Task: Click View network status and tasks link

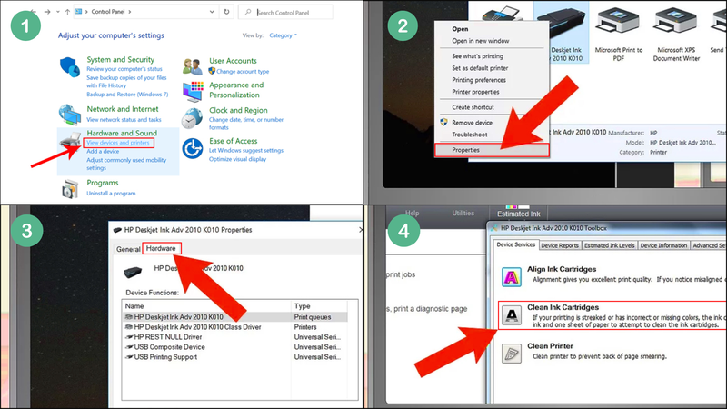Action: pos(124,120)
